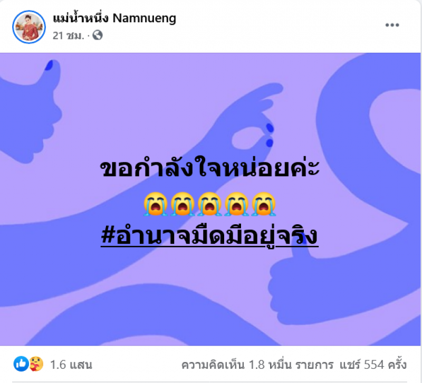
Task: Click the globe public audience icon
Action: click(x=98, y=35)
